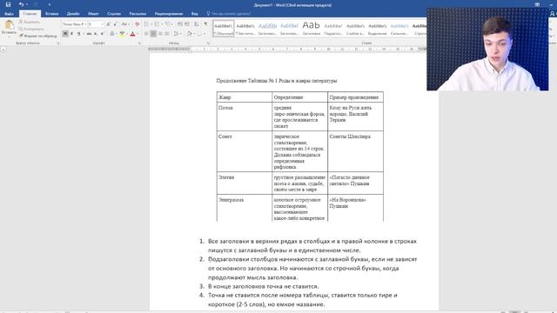The height and width of the screenshot is (313, 557).
Task: Open the Файл tab
Action: [x=9, y=14]
